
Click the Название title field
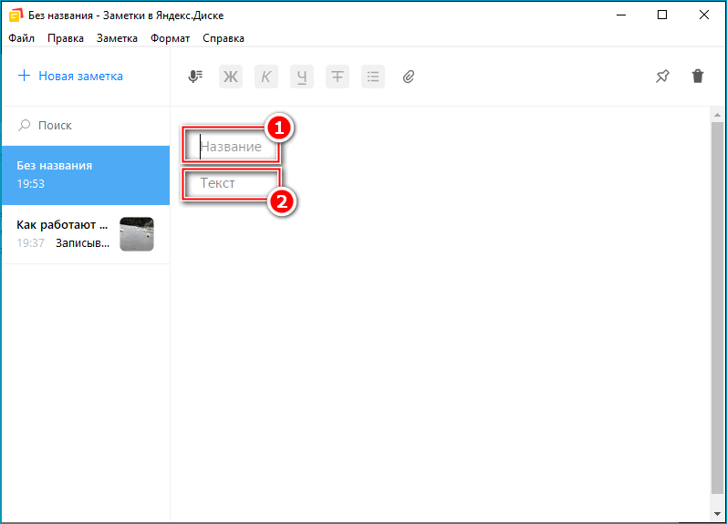point(233,147)
